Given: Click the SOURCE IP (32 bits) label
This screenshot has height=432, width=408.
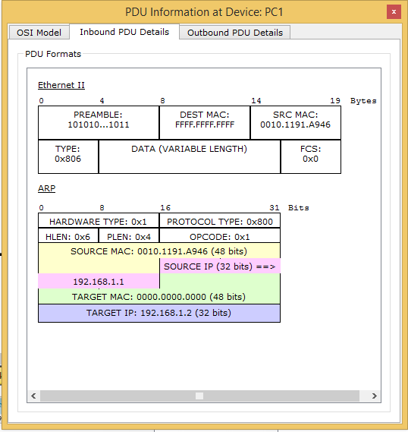Looking at the screenshot, I should click(219, 266).
